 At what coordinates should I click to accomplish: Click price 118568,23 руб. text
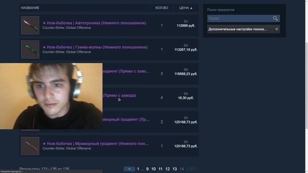coord(186,74)
